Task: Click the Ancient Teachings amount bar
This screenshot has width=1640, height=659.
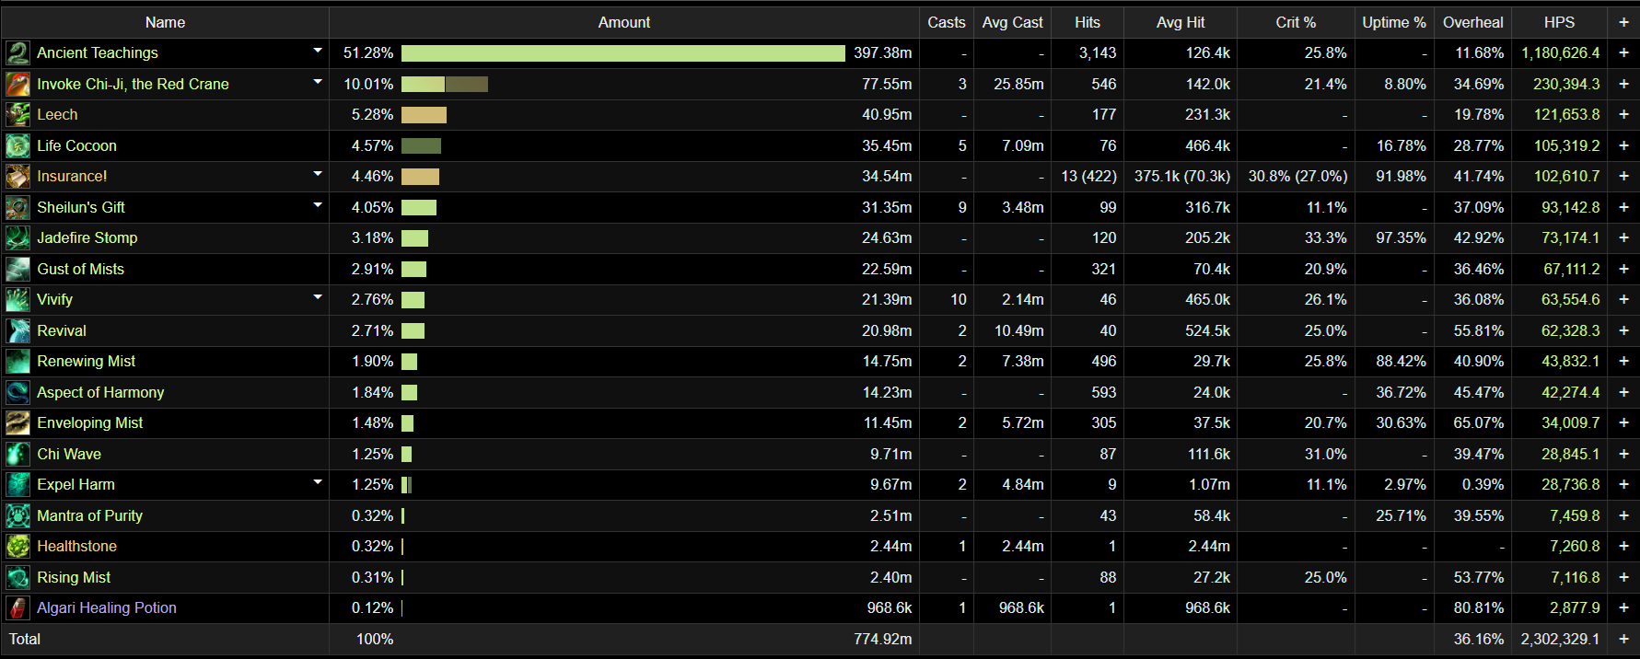Action: pos(623,53)
